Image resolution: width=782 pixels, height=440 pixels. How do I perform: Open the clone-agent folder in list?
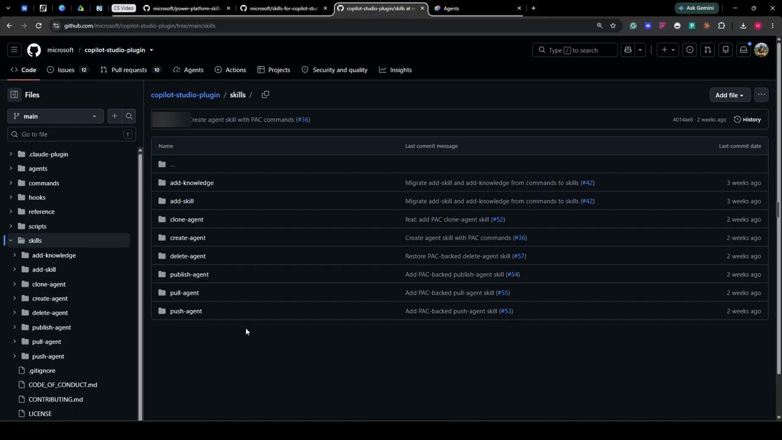pos(186,219)
